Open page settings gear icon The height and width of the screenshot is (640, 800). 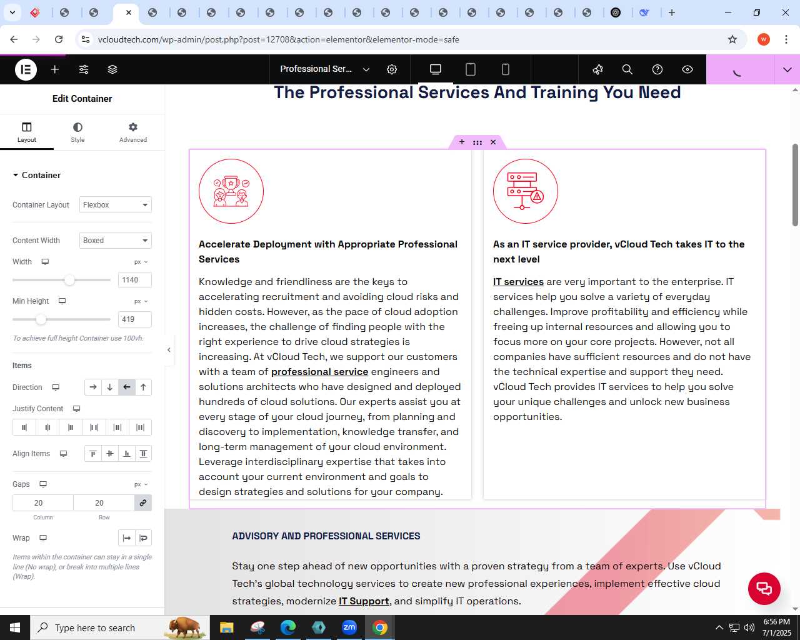(392, 69)
